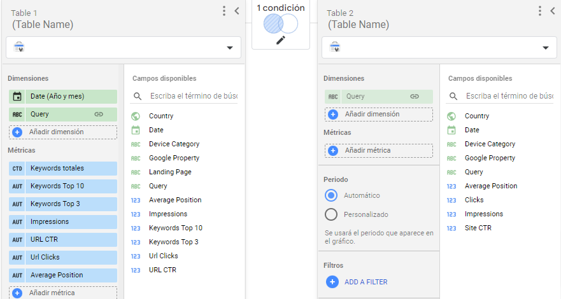Select Google Property in Table 1 available fields

pos(174,158)
